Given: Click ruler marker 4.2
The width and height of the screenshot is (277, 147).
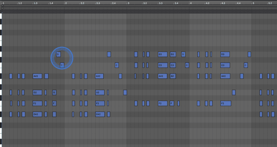Looking at the screenshot, I should pyautogui.click(x=207, y=3).
